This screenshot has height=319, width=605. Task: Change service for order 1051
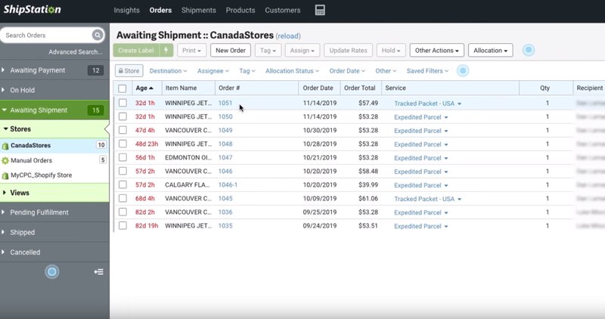[427, 104]
